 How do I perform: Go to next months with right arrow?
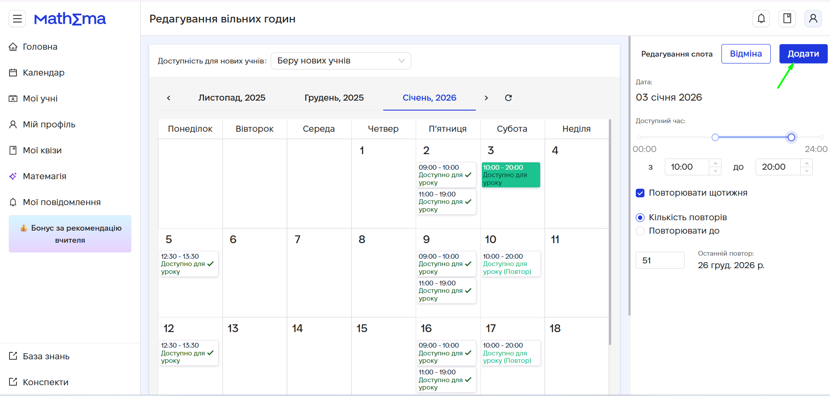click(x=486, y=98)
